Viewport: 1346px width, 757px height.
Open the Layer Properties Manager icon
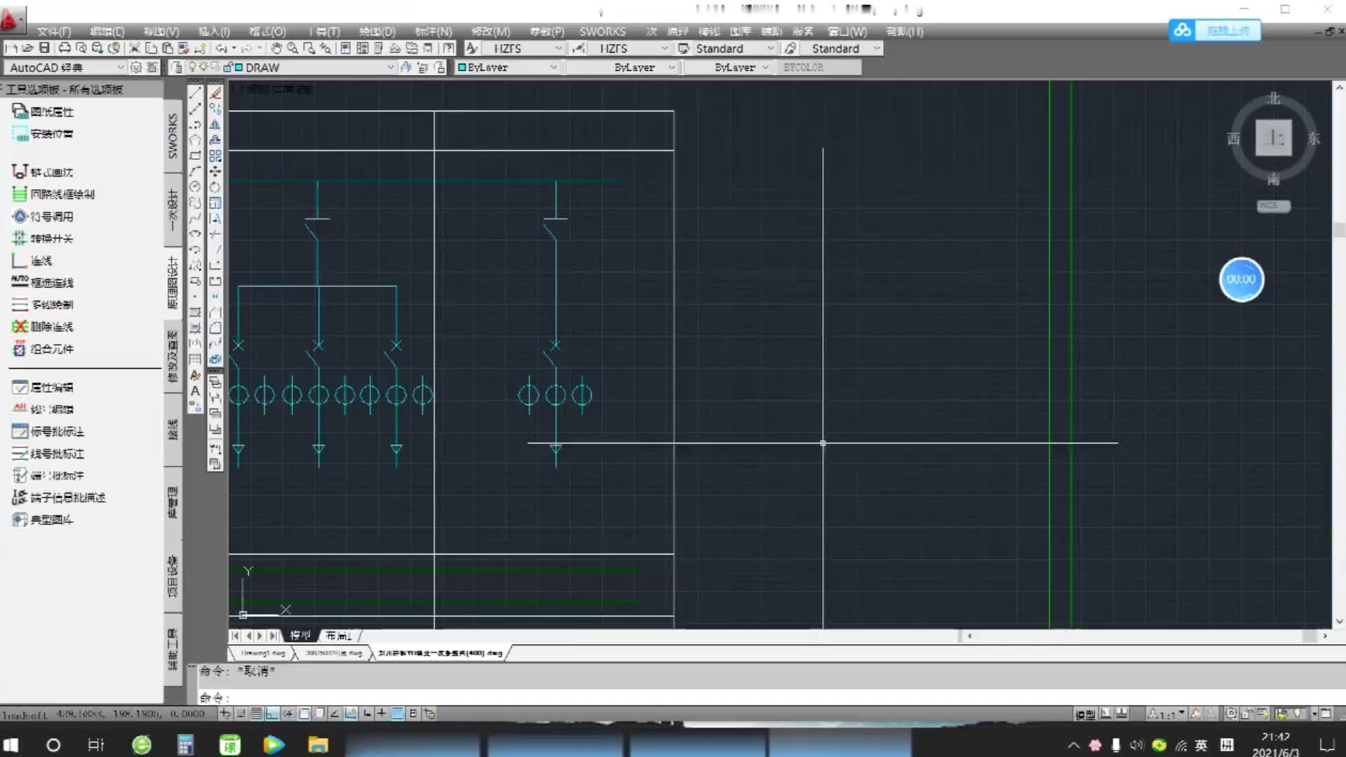177,67
